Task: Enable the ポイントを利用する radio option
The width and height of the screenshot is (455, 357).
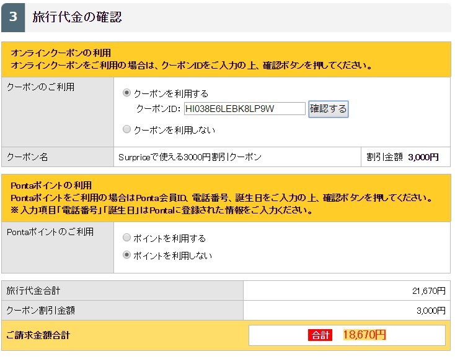Action: coord(127,238)
